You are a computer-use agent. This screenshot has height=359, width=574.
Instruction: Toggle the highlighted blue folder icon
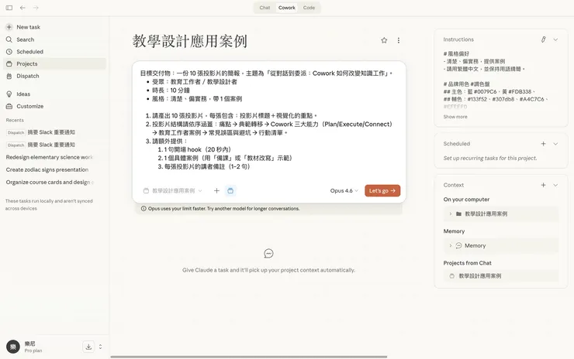tap(230, 190)
